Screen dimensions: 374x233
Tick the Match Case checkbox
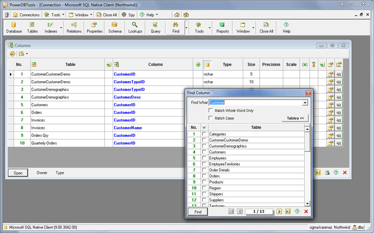211,118
